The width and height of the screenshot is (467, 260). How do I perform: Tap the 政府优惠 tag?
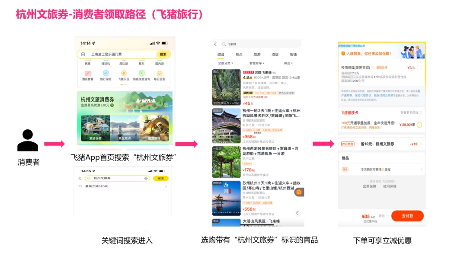coord(348,144)
